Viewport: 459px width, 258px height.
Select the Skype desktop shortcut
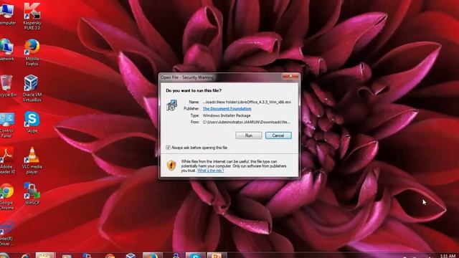[x=32, y=122]
